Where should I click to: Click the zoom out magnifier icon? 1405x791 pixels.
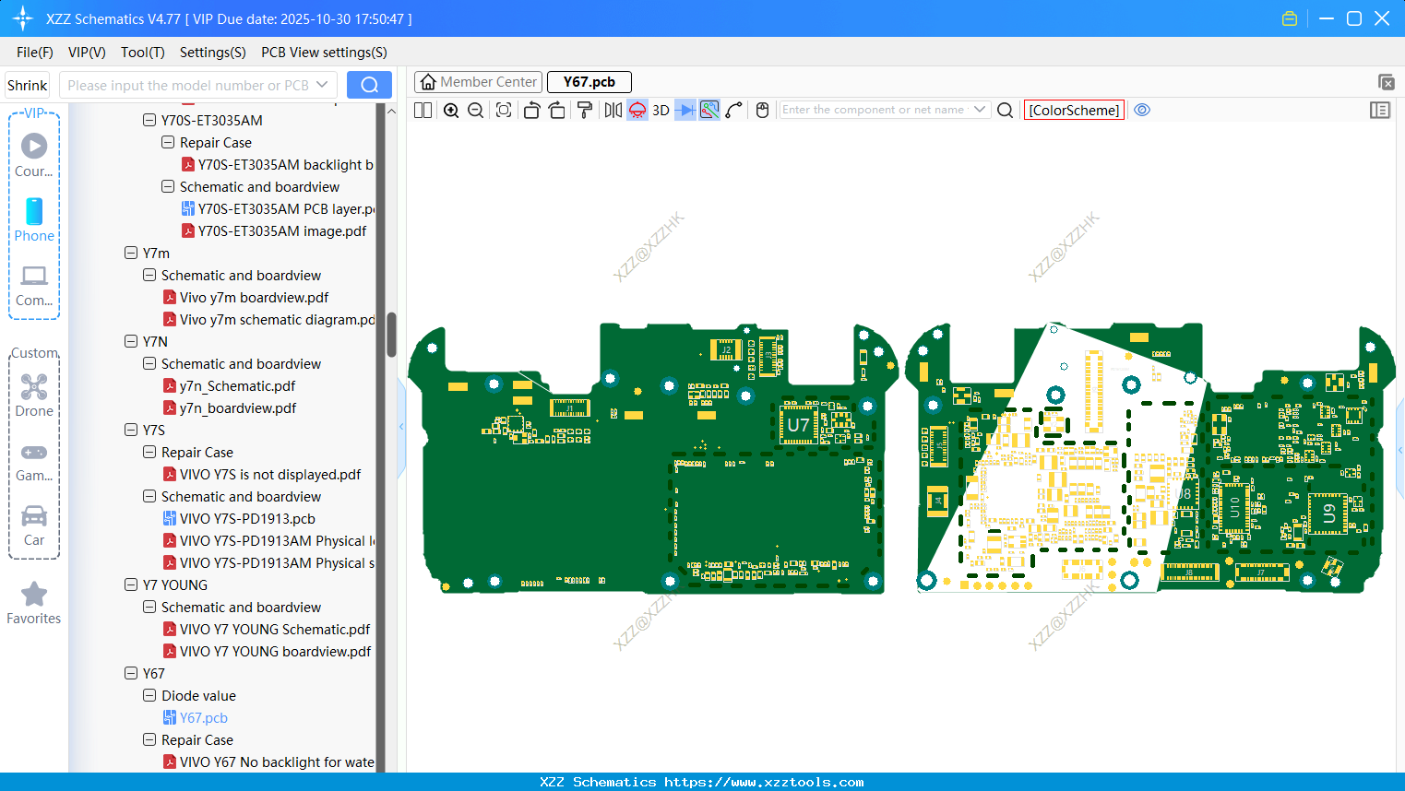click(476, 111)
